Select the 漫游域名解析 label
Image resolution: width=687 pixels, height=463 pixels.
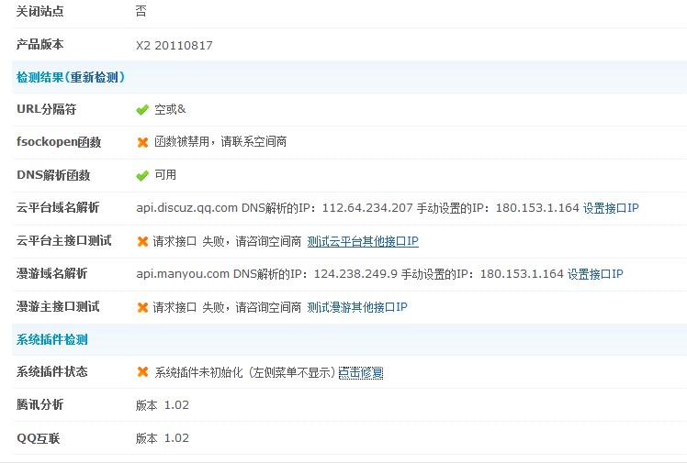51,274
